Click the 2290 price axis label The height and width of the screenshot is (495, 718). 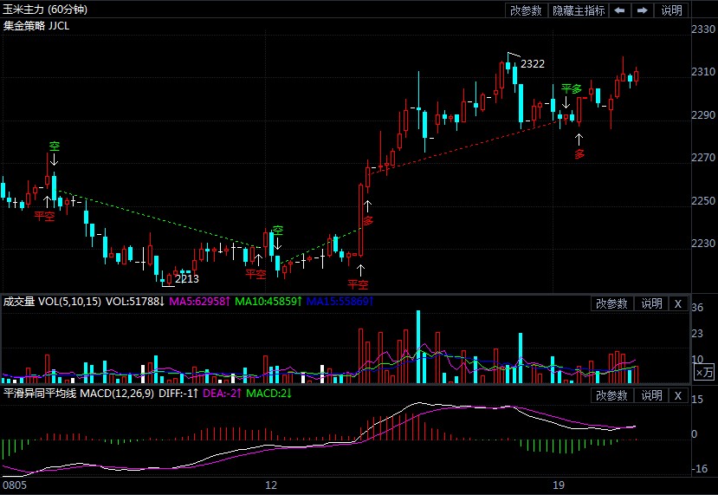[x=703, y=115]
